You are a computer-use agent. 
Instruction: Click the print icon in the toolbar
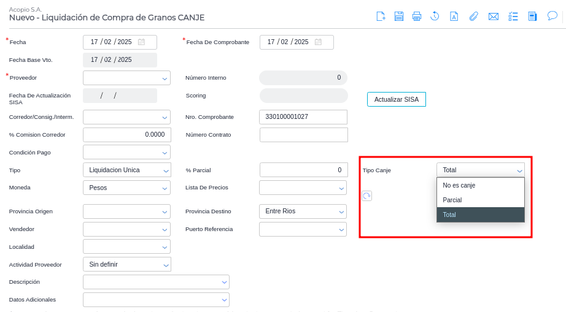(x=417, y=17)
